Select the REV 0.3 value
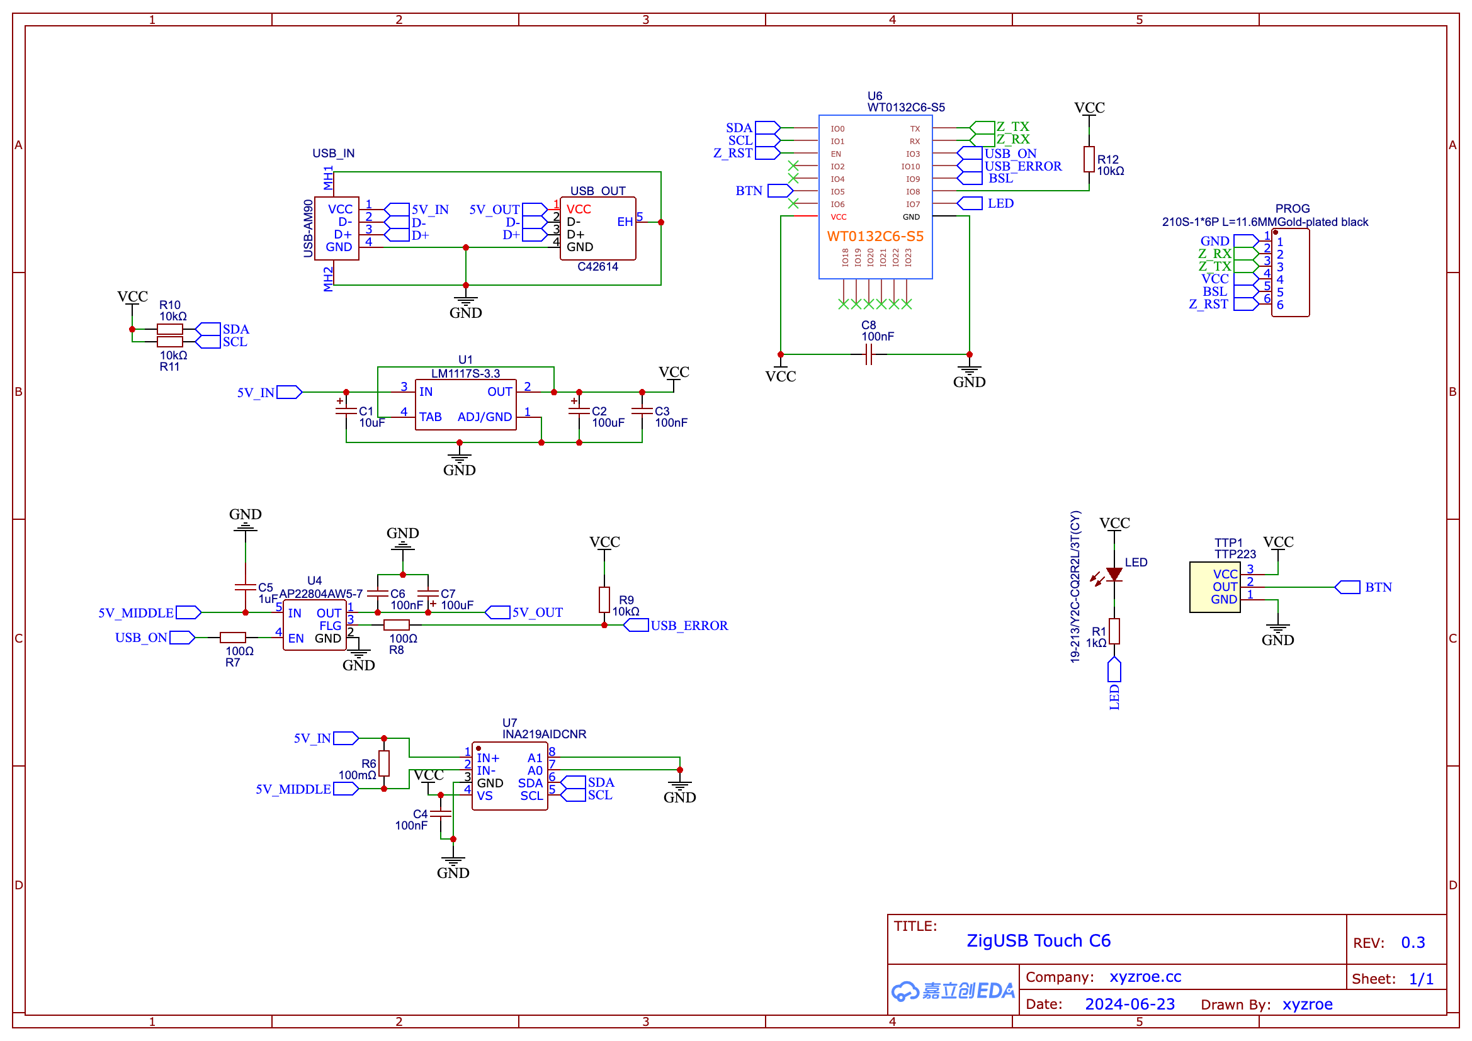The height and width of the screenshot is (1041, 1472). (x=1412, y=942)
